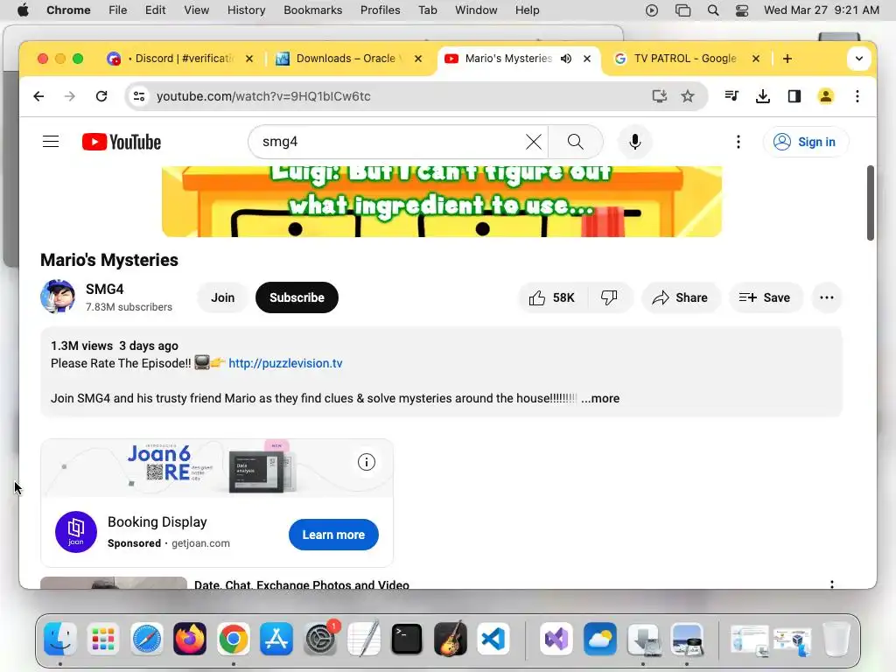This screenshot has width=896, height=672.
Task: Open a new tab with plus
Action: [x=787, y=59]
